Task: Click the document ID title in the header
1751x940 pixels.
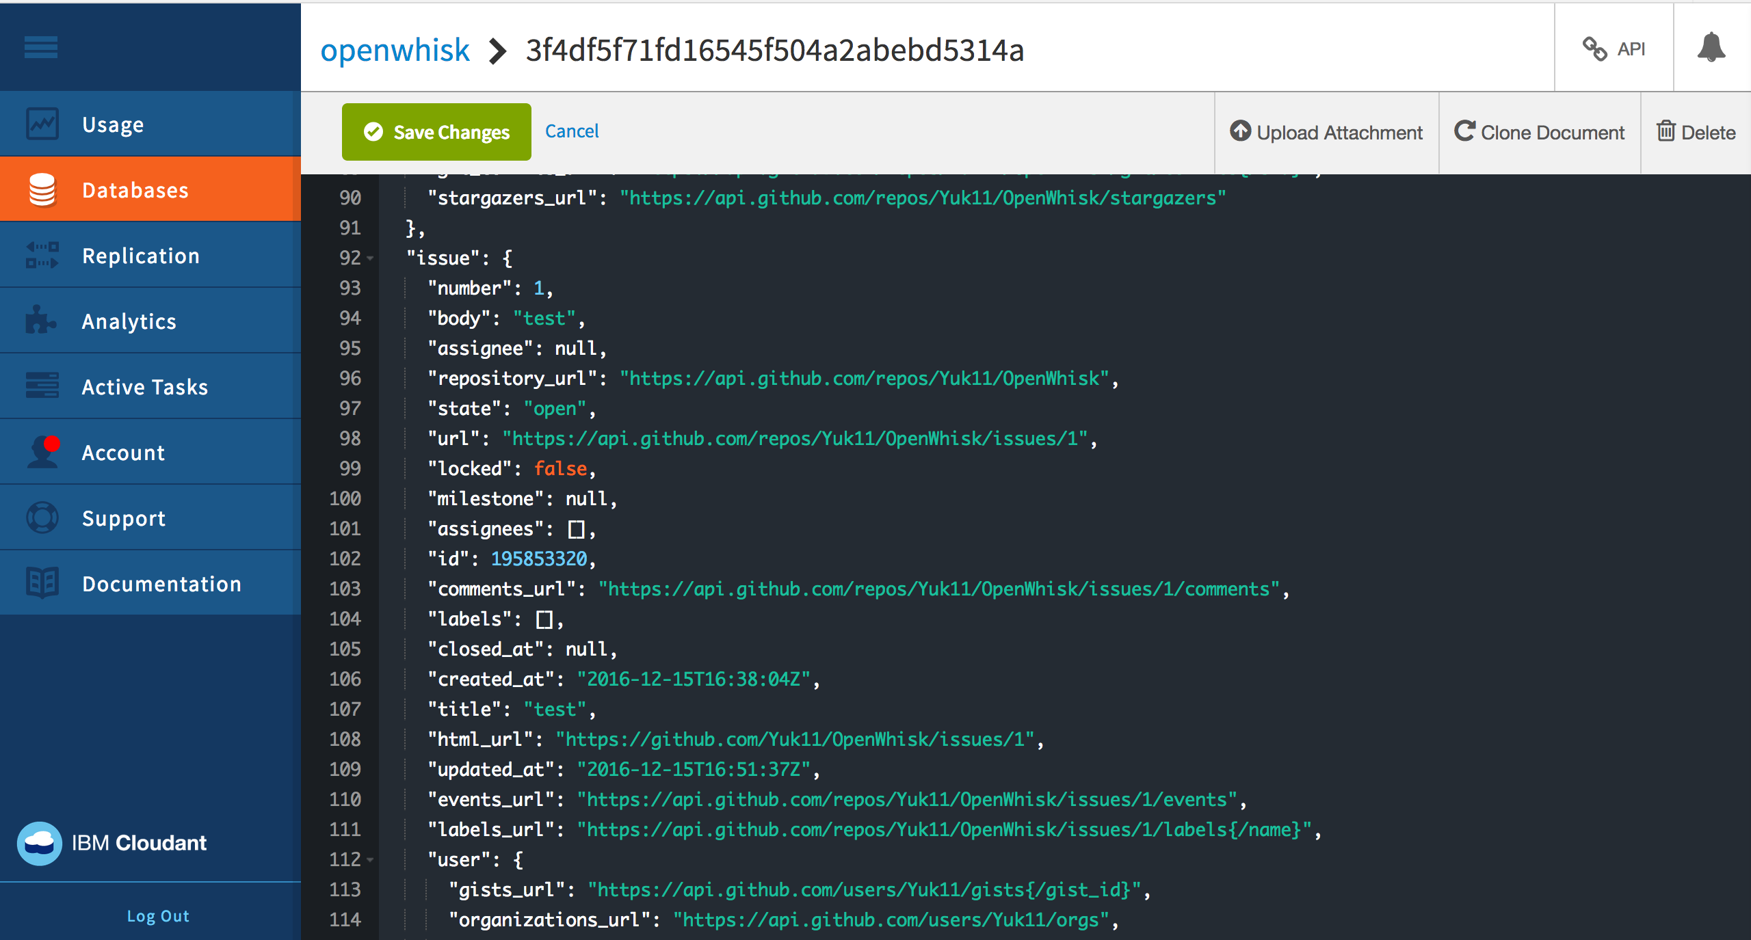Action: pyautogui.click(x=774, y=50)
